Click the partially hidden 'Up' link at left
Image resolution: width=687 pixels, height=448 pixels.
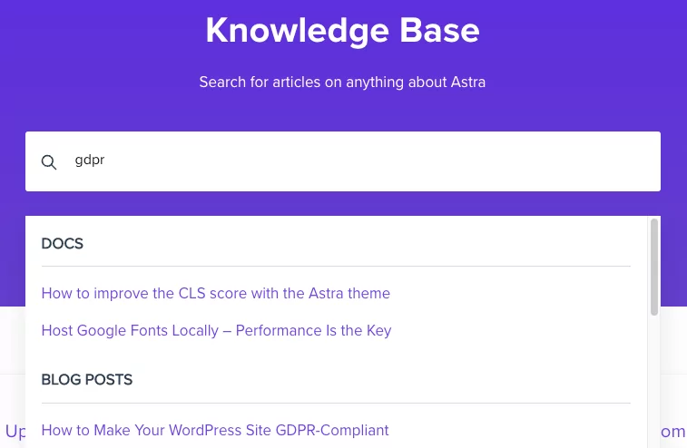pos(15,432)
